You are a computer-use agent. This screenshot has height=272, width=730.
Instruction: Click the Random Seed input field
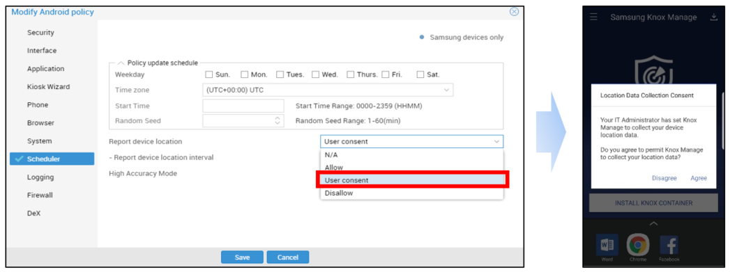243,120
